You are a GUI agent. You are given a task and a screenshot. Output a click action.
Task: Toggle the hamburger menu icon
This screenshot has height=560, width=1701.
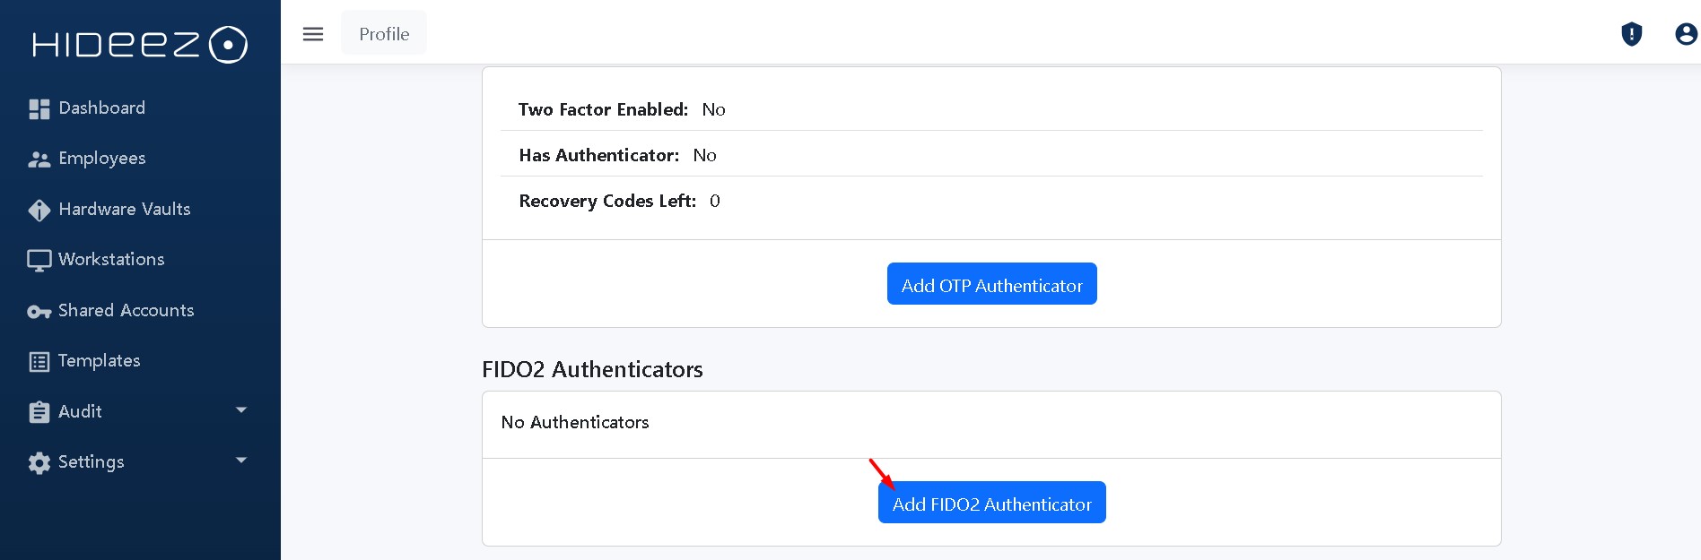(x=313, y=34)
